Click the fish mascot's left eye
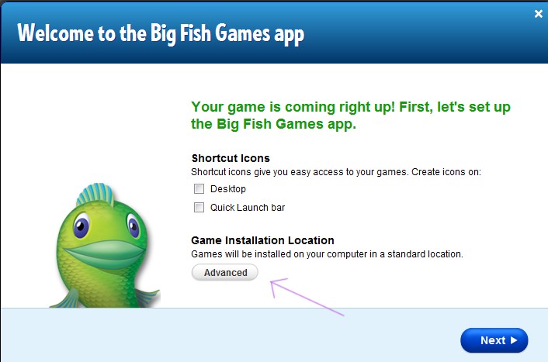The image size is (548, 362). click(x=82, y=226)
